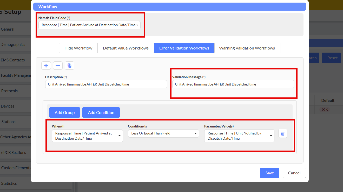Screen dimensions: 343x192
Task: Click the plus icon to add workflow
Action: pos(46,66)
